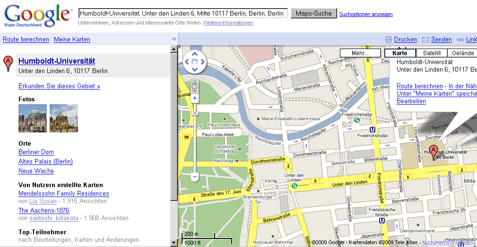The image size is (477, 247).
Task: Click the Marie-Elisabeth-Lüders-Haus map label
Action: pos(291,119)
